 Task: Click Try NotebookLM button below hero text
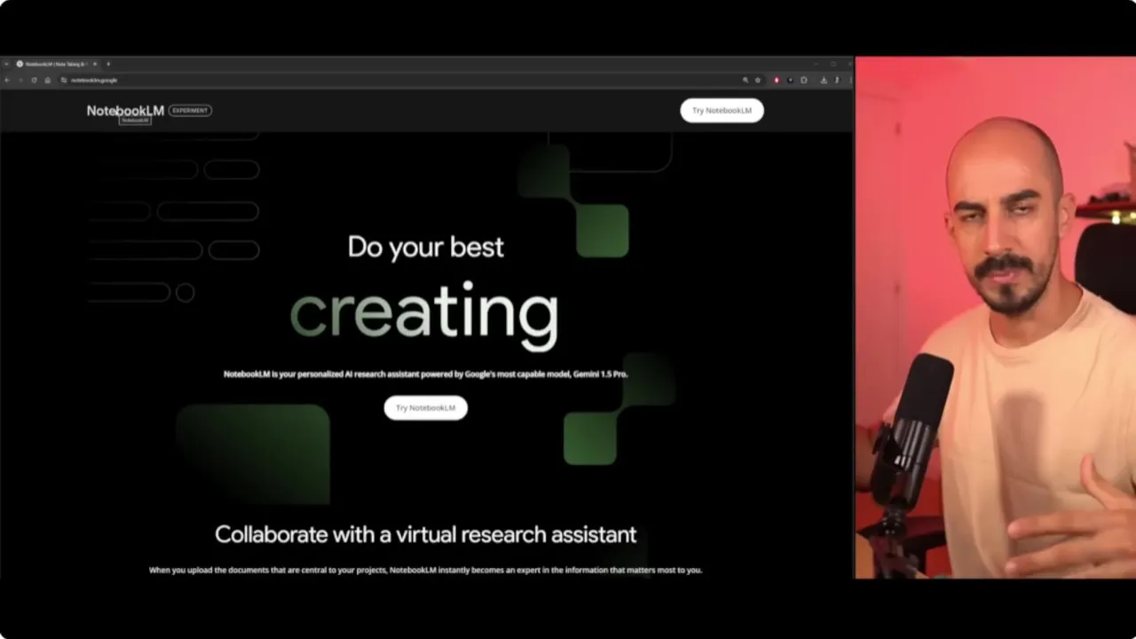pos(425,407)
